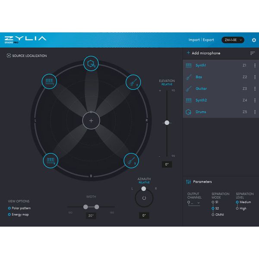Click the right Width slider handle
The width and height of the screenshot is (259, 259).
pyautogui.click(x=97, y=207)
